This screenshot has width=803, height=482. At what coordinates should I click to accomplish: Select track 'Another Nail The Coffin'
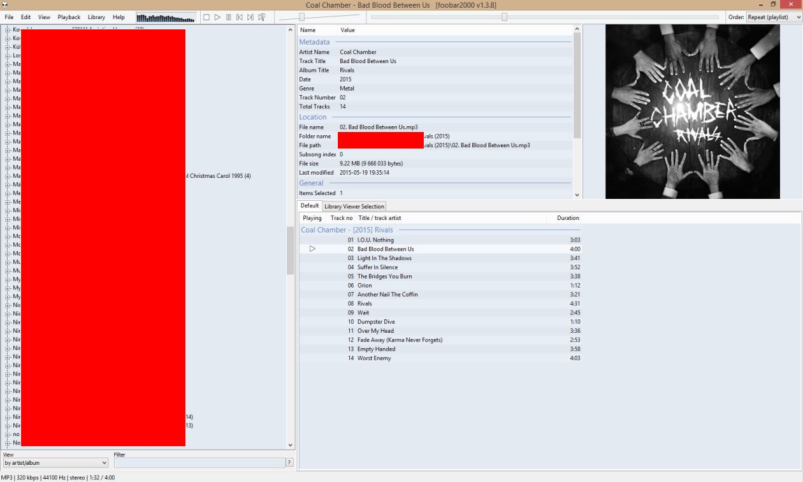(441, 295)
